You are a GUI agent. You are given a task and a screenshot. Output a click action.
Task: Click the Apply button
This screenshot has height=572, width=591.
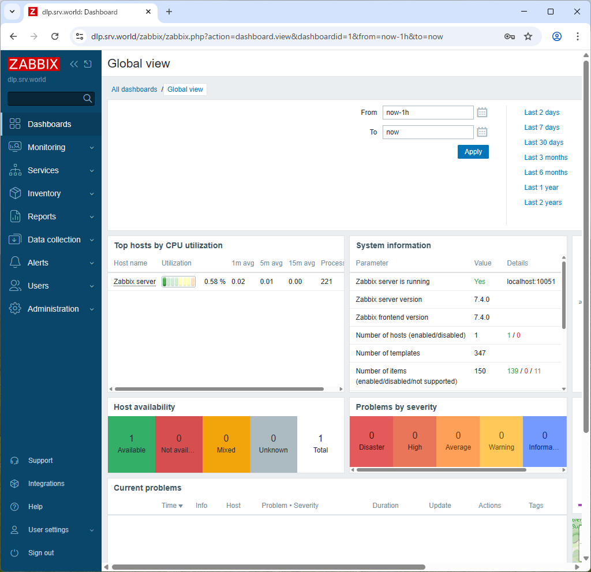(473, 151)
